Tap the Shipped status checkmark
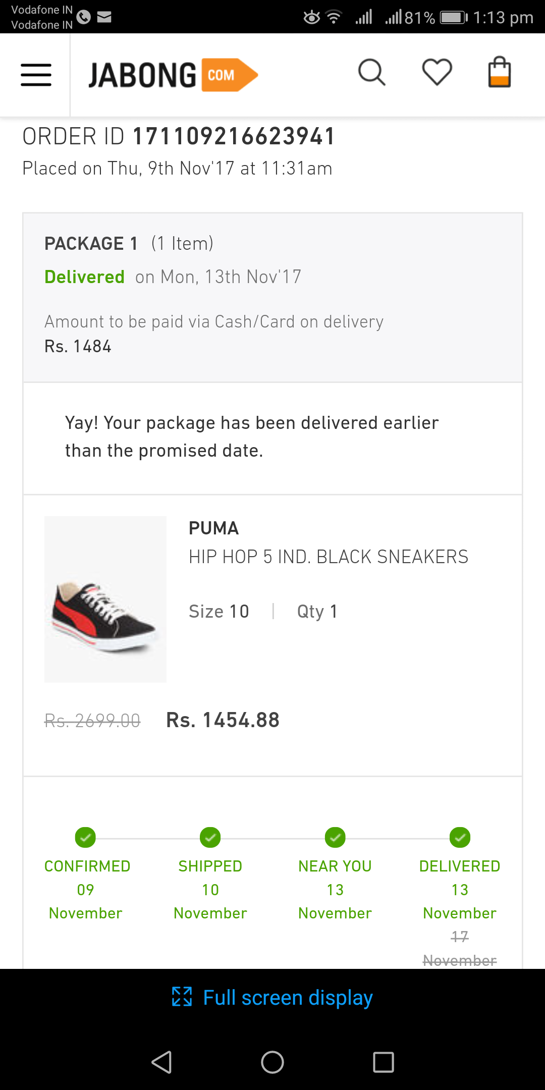 pos(210,838)
